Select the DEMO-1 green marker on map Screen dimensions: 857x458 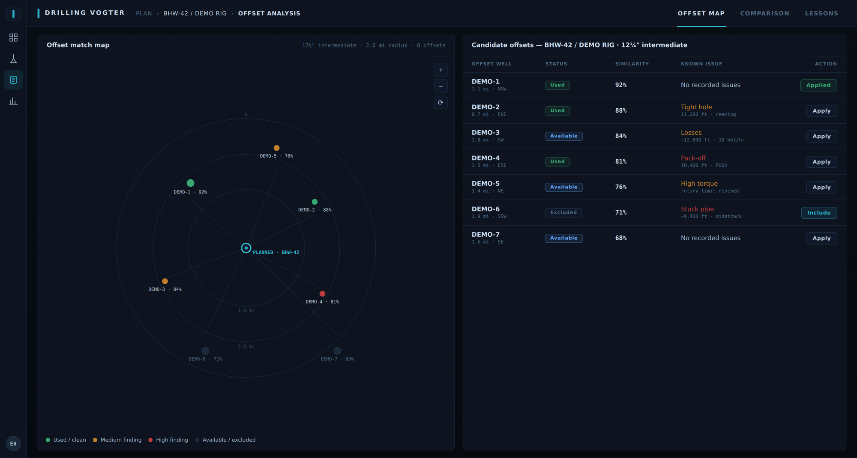(191, 183)
